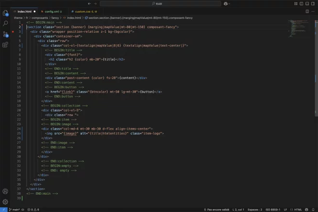
Task: Click the kiubi command center search box
Action: 160,4
